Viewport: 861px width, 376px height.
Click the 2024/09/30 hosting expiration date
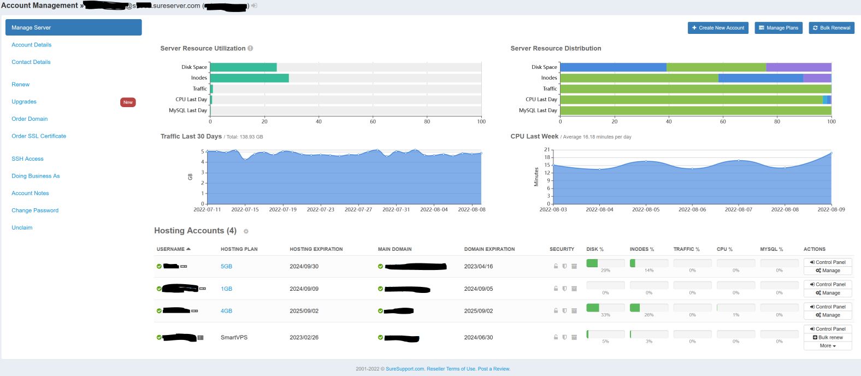304,267
